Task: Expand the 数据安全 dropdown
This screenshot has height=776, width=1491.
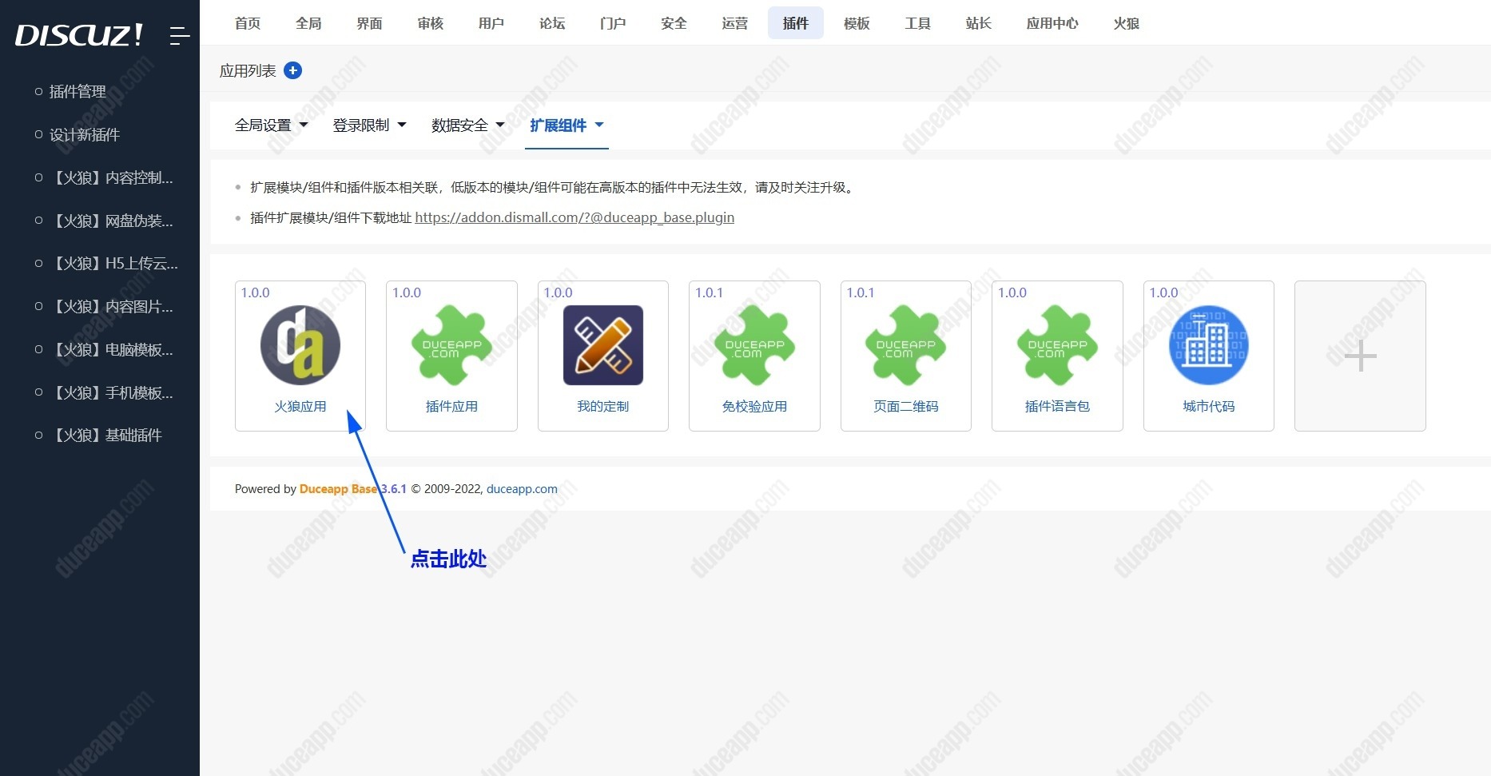Action: coord(467,125)
